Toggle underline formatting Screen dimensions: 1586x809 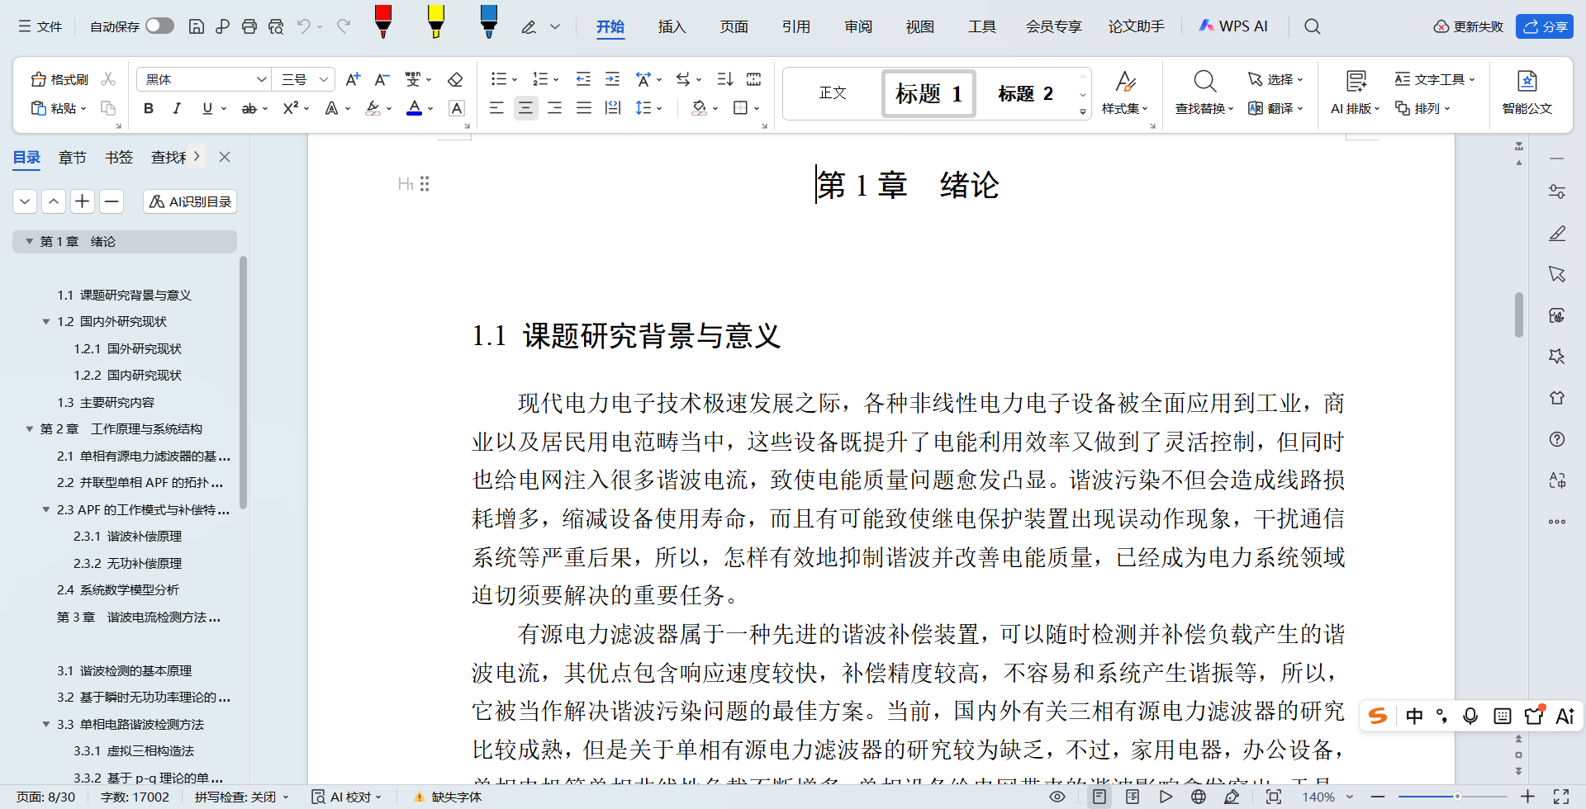click(207, 108)
